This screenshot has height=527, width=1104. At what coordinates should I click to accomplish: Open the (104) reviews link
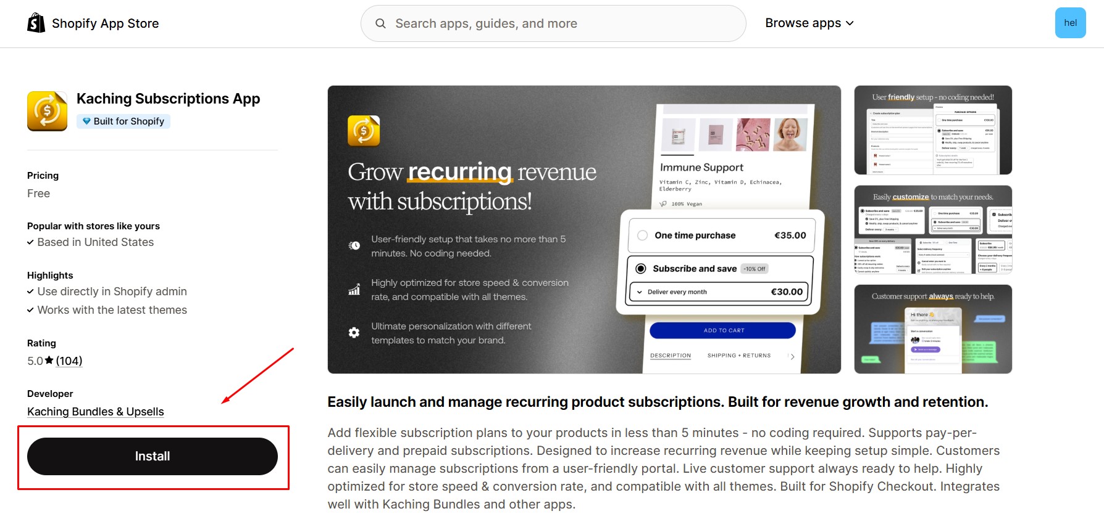[x=69, y=361]
